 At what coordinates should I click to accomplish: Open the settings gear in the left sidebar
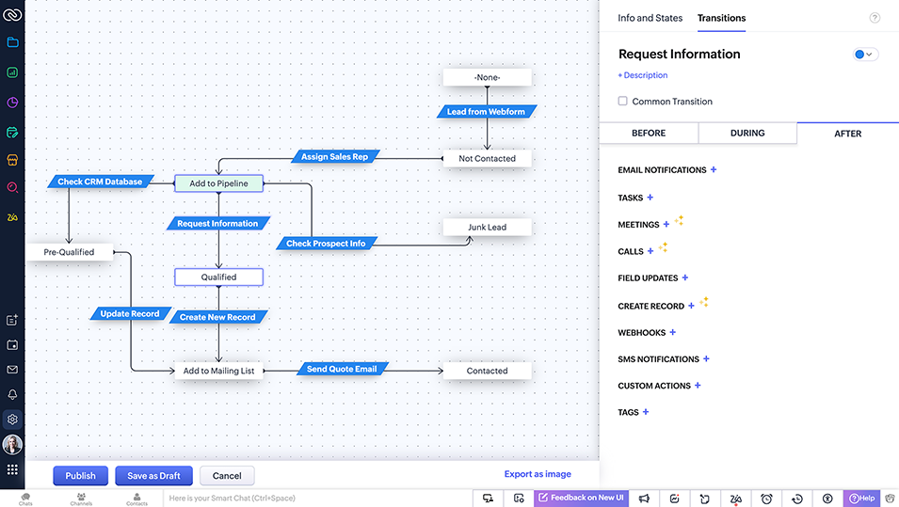[x=12, y=420]
